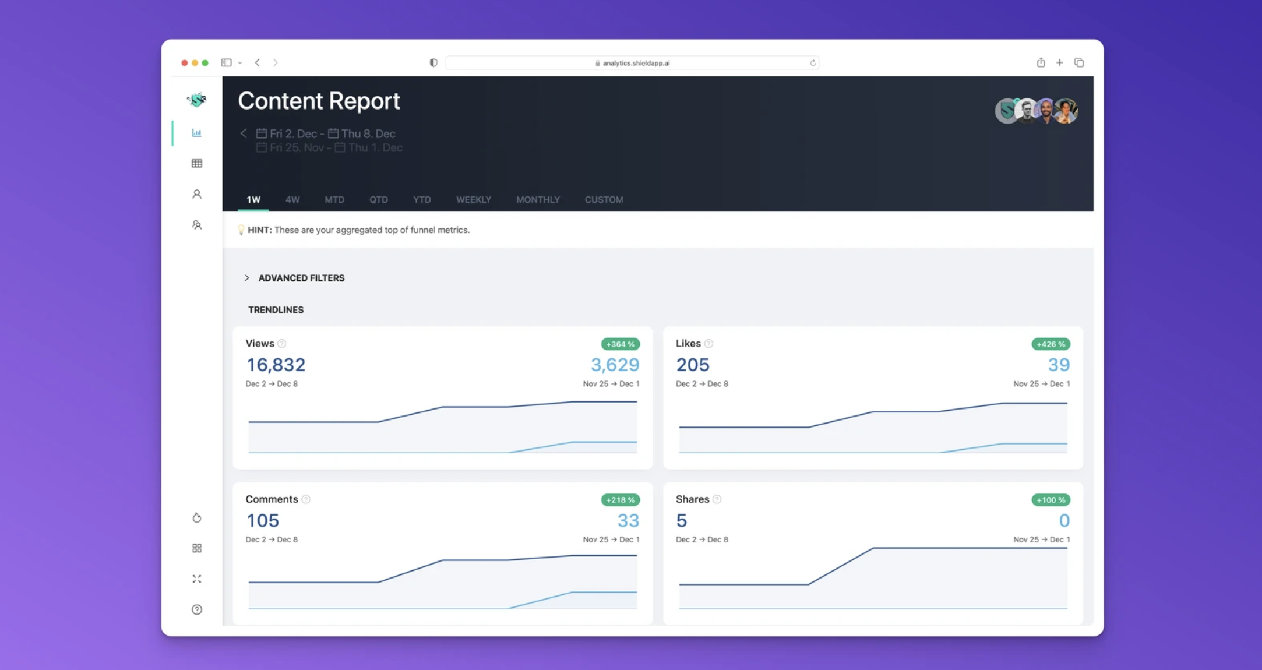Screen dimensions: 1262x670
Task: Click the privacy shield icon near address bar
Action: tap(433, 63)
